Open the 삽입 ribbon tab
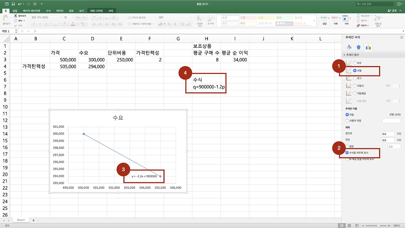The width and height of the screenshot is (405, 228). (15, 11)
